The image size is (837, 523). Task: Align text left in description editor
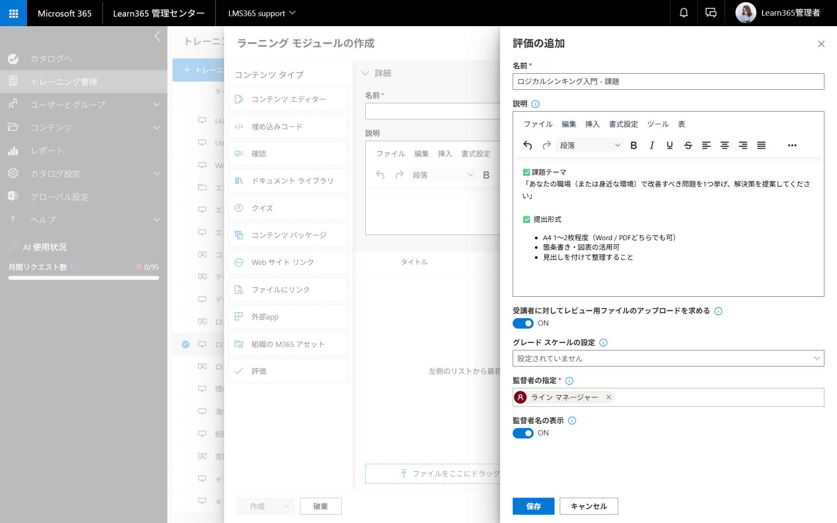pyautogui.click(x=706, y=145)
